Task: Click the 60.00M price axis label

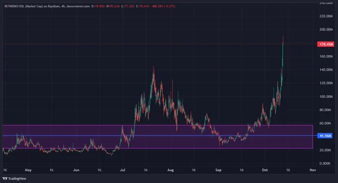Action: 325,123
